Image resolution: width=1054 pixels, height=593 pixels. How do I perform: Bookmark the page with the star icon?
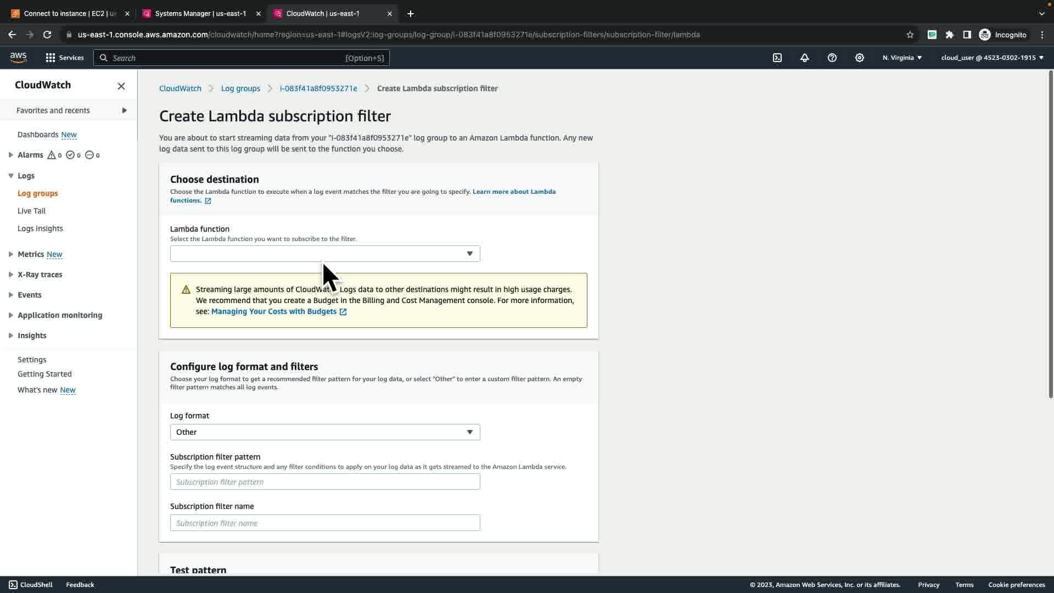[910, 35]
